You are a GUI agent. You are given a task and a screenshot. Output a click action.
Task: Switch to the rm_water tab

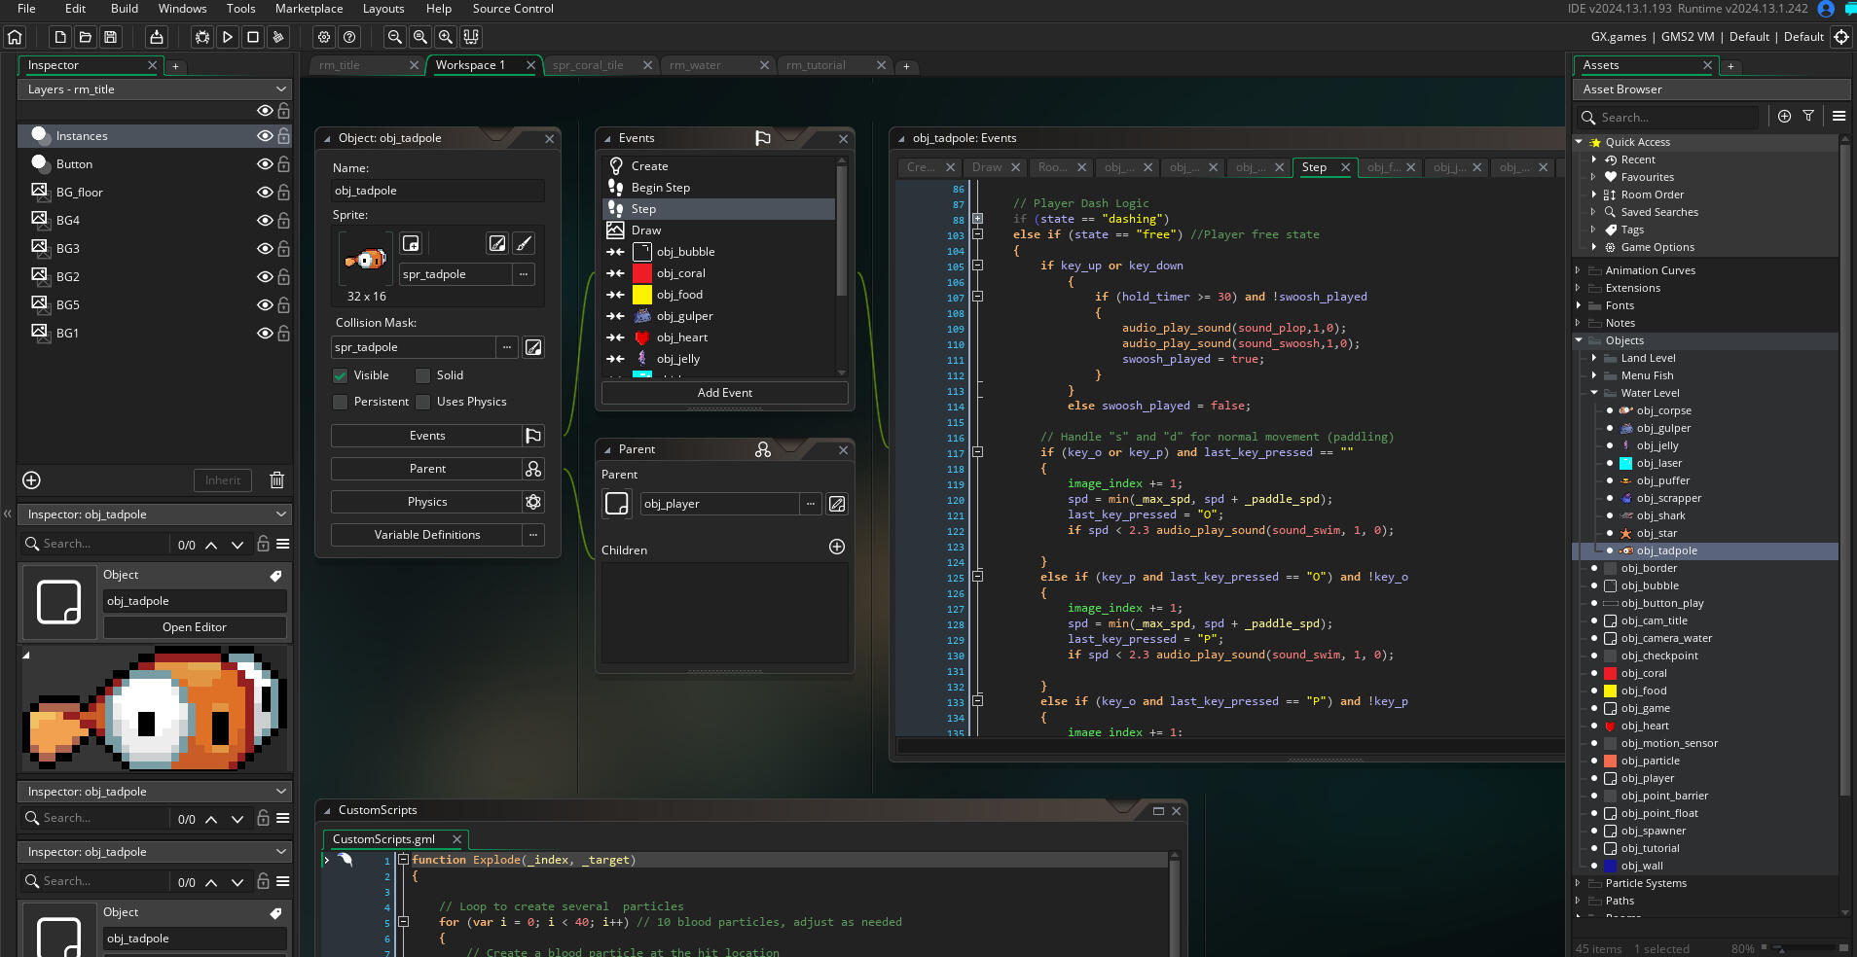[x=695, y=65]
